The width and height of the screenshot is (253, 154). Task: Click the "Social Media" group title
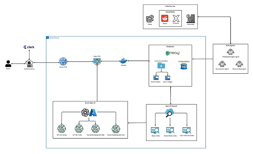170,12
